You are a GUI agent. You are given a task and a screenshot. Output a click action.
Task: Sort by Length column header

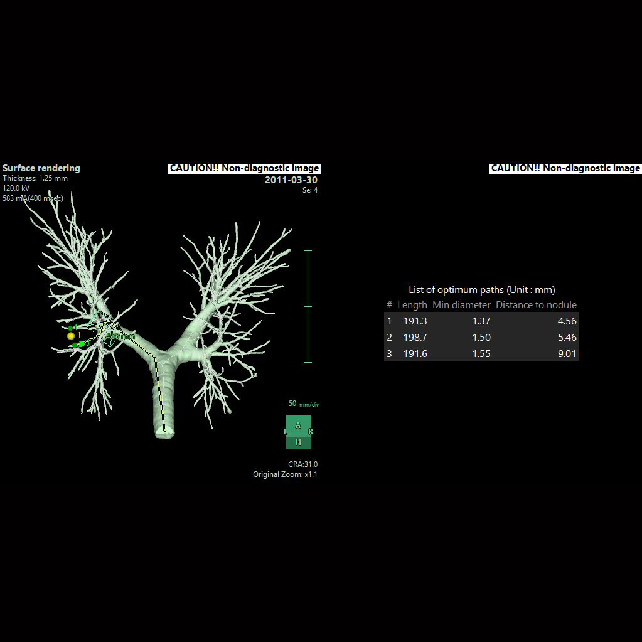click(x=412, y=304)
